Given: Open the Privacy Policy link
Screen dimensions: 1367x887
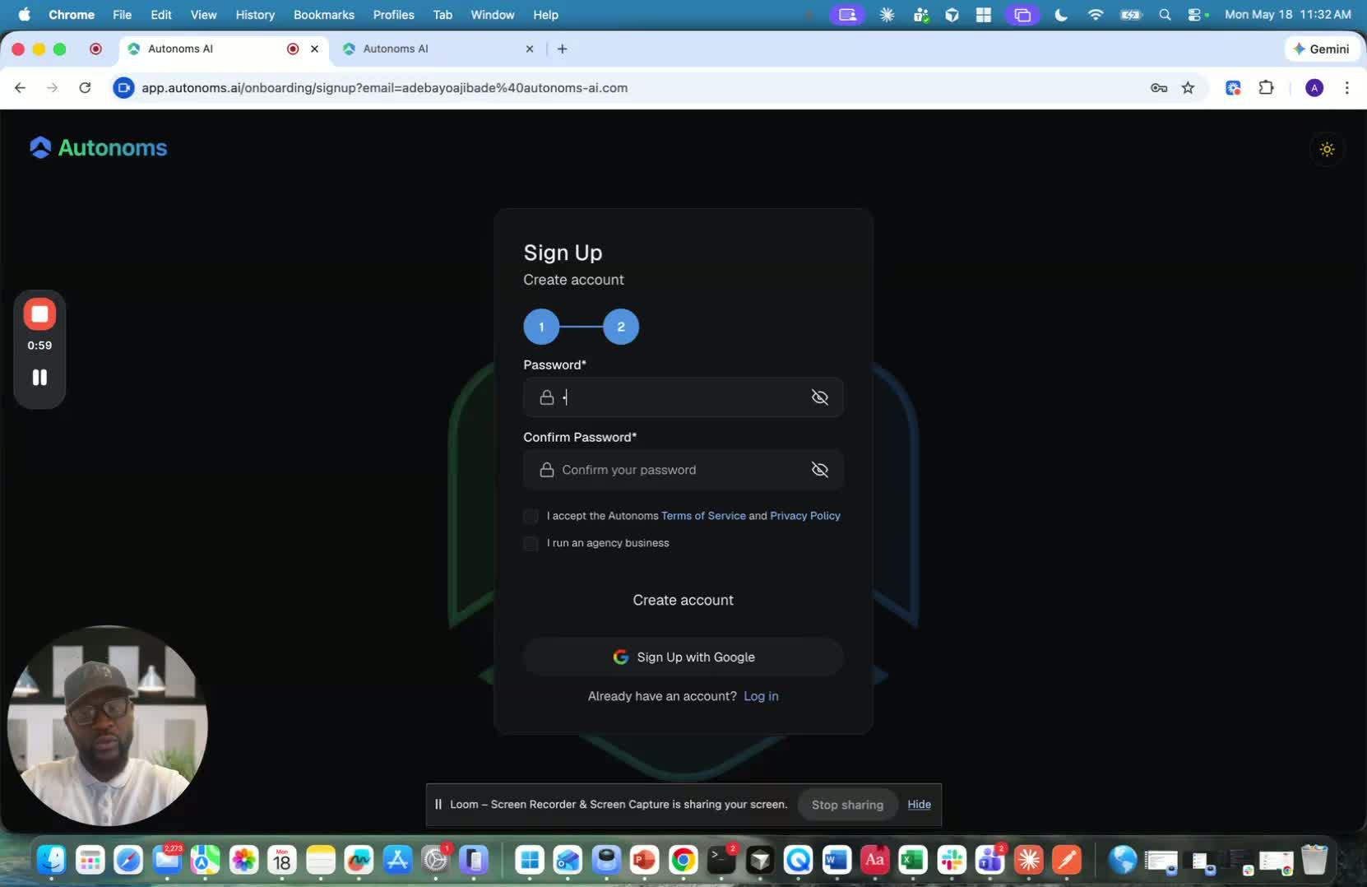Looking at the screenshot, I should 805,516.
